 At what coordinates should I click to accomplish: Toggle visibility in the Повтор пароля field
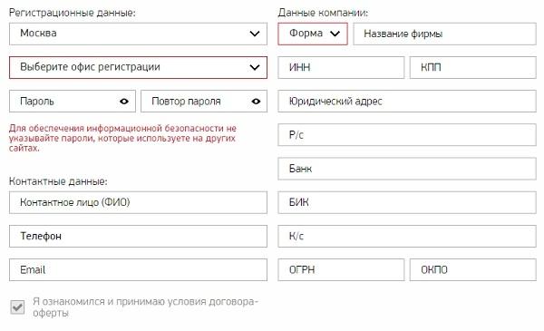(x=256, y=102)
